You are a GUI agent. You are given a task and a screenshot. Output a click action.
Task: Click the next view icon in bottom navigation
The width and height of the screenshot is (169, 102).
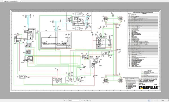tap(90, 101)
